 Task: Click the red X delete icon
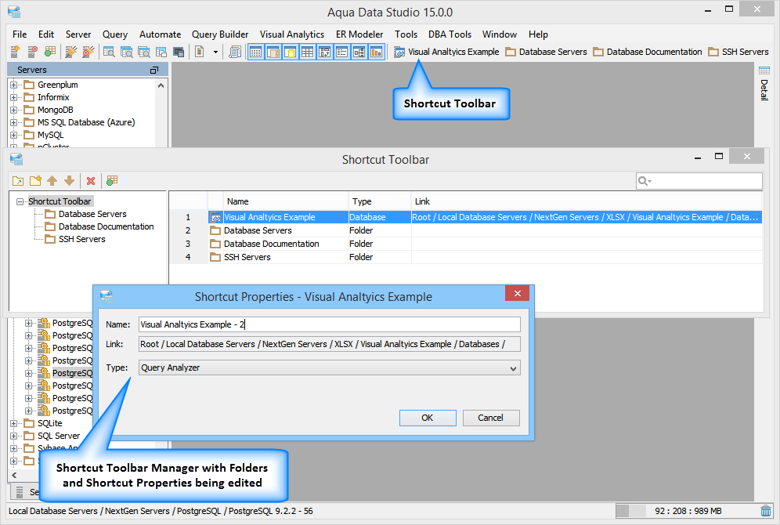[x=91, y=181]
